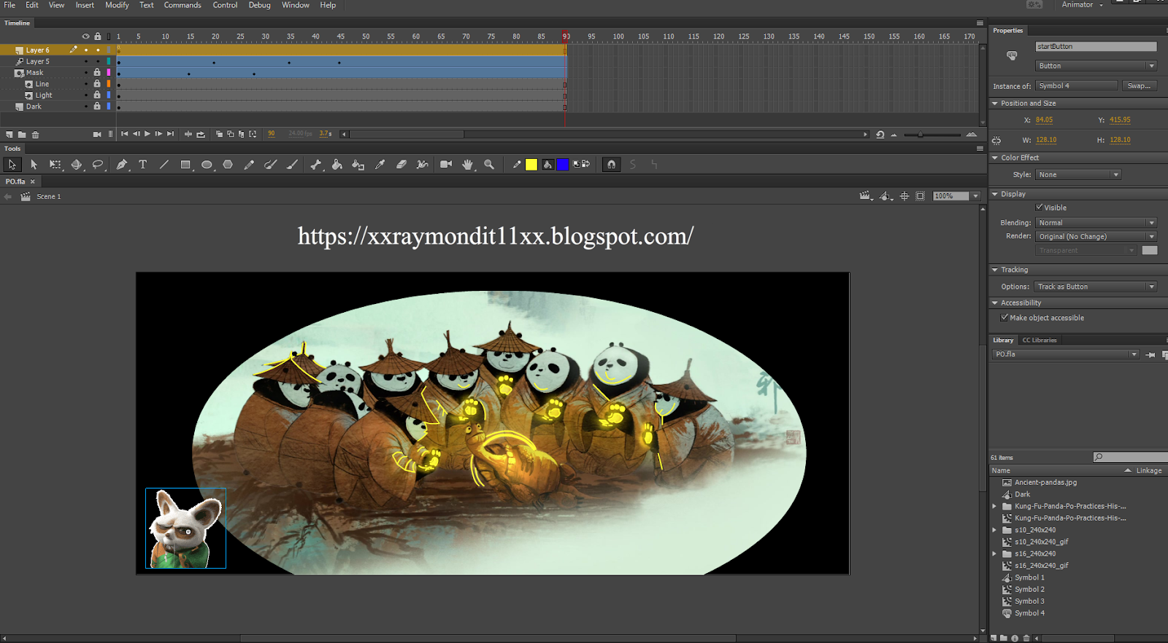Select the Paint Bucket tool
The height and width of the screenshot is (643, 1168).
[x=337, y=165]
